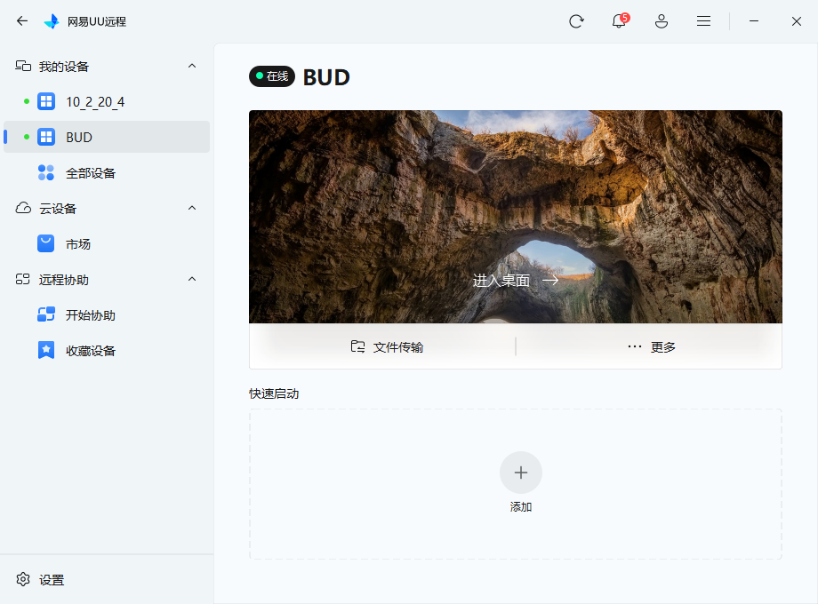This screenshot has width=818, height=604.
Task: Collapse the 云设备 section chevron
Action: click(192, 209)
